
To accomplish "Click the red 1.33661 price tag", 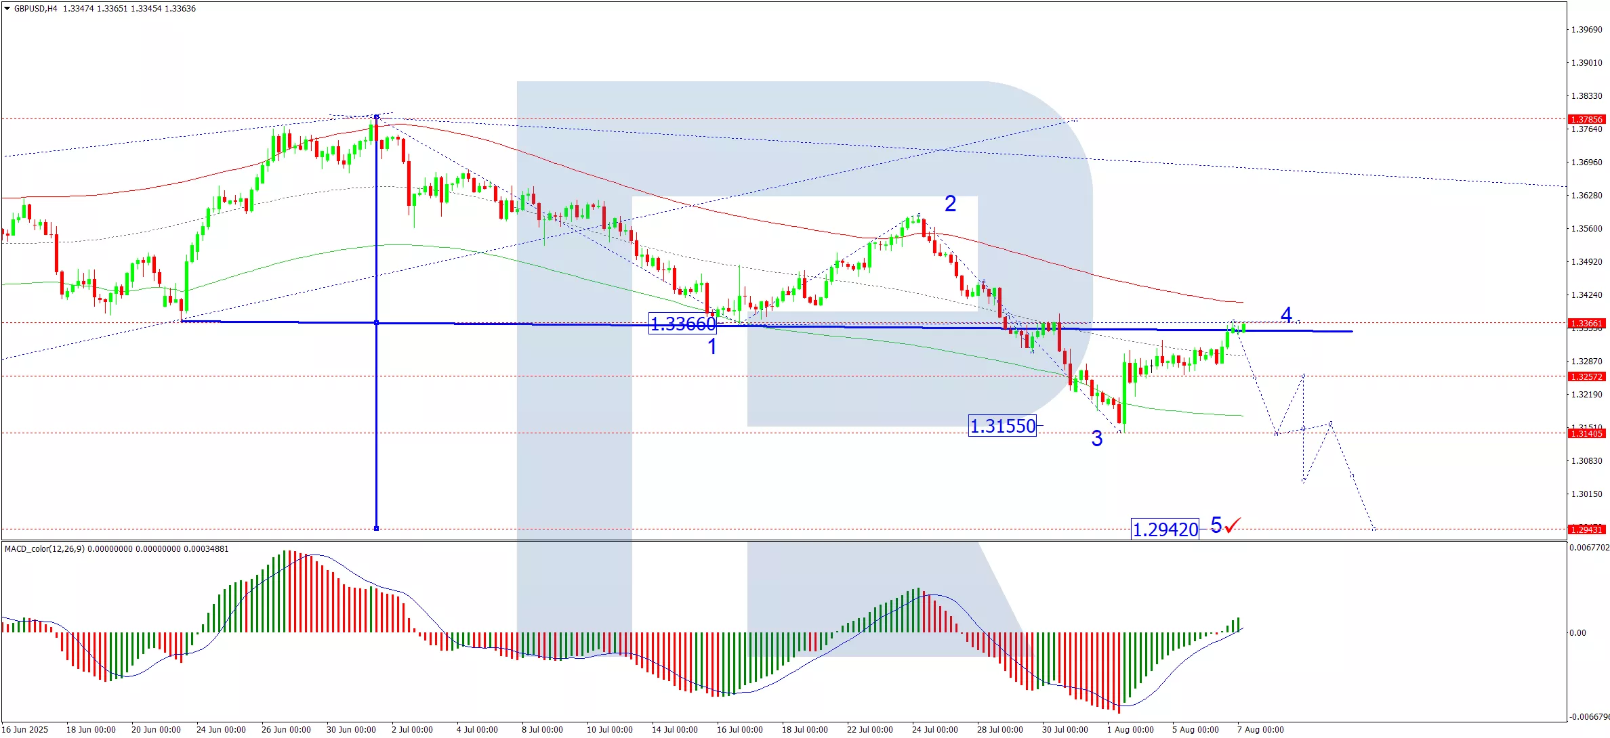I will [x=1586, y=323].
